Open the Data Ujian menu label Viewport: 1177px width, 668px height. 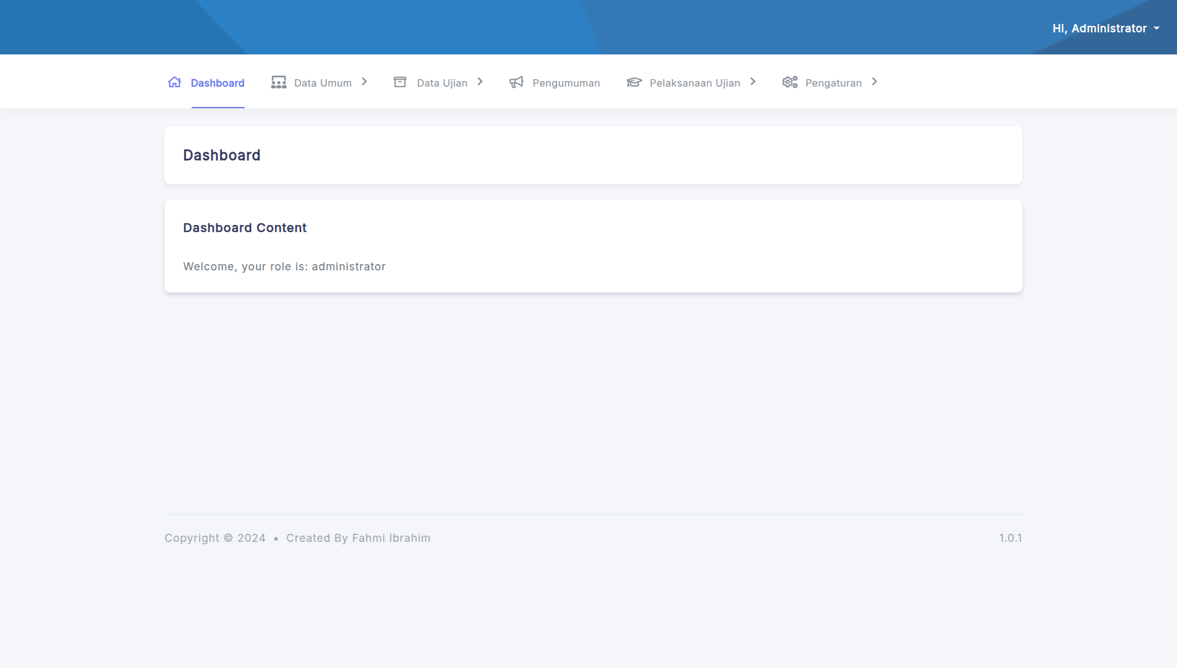(442, 83)
